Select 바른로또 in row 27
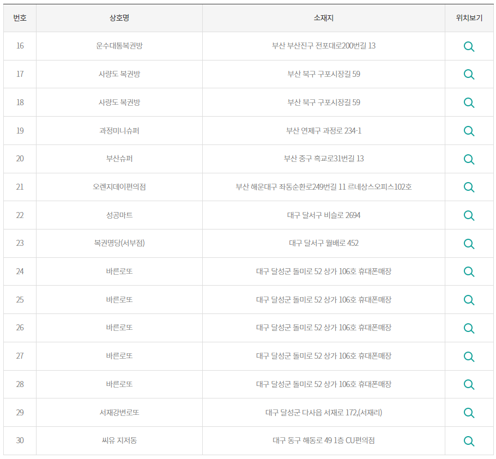This screenshot has height=459, width=496. coord(119,356)
